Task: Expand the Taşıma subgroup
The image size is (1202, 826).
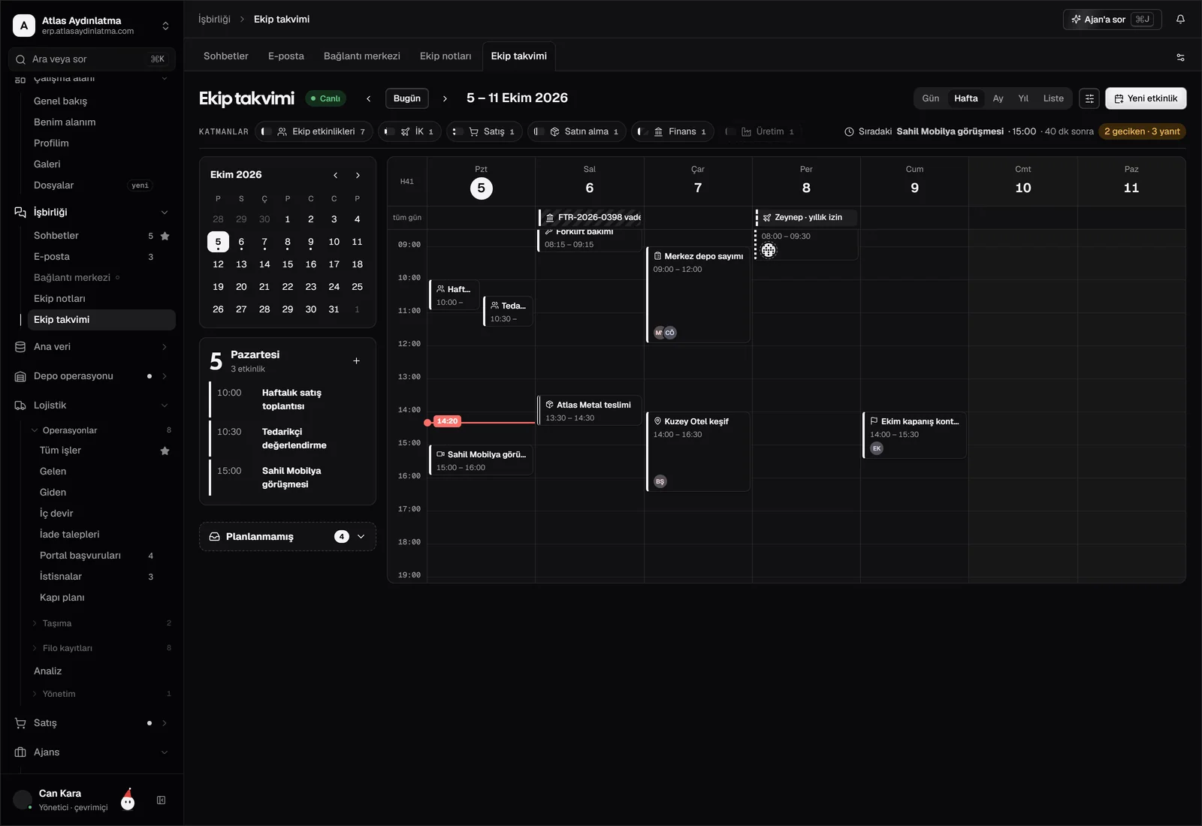Action: [101, 623]
